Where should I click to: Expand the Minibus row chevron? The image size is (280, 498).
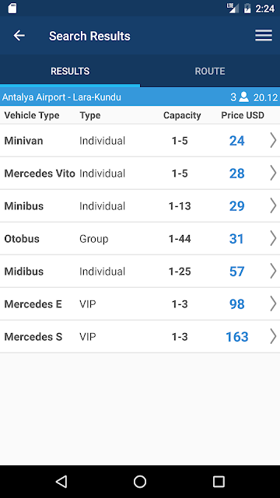(273, 205)
